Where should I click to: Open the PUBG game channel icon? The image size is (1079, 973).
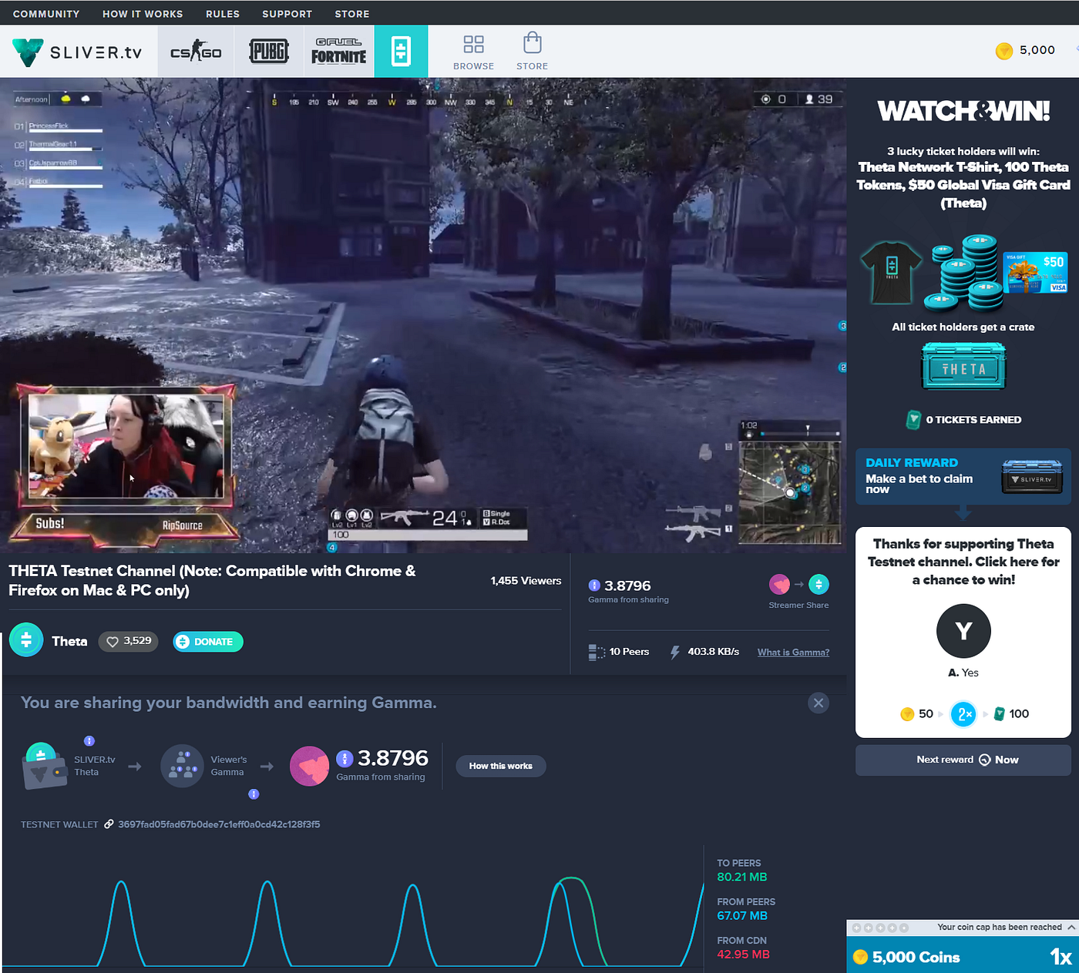click(x=269, y=52)
